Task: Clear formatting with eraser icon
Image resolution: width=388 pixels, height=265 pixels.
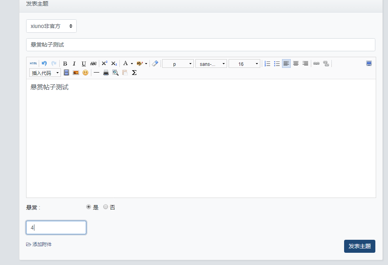Action: tap(155, 63)
